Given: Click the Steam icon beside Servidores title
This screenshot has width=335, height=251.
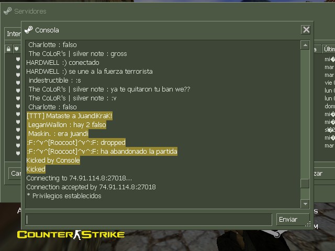Looking at the screenshot, I should [8, 11].
